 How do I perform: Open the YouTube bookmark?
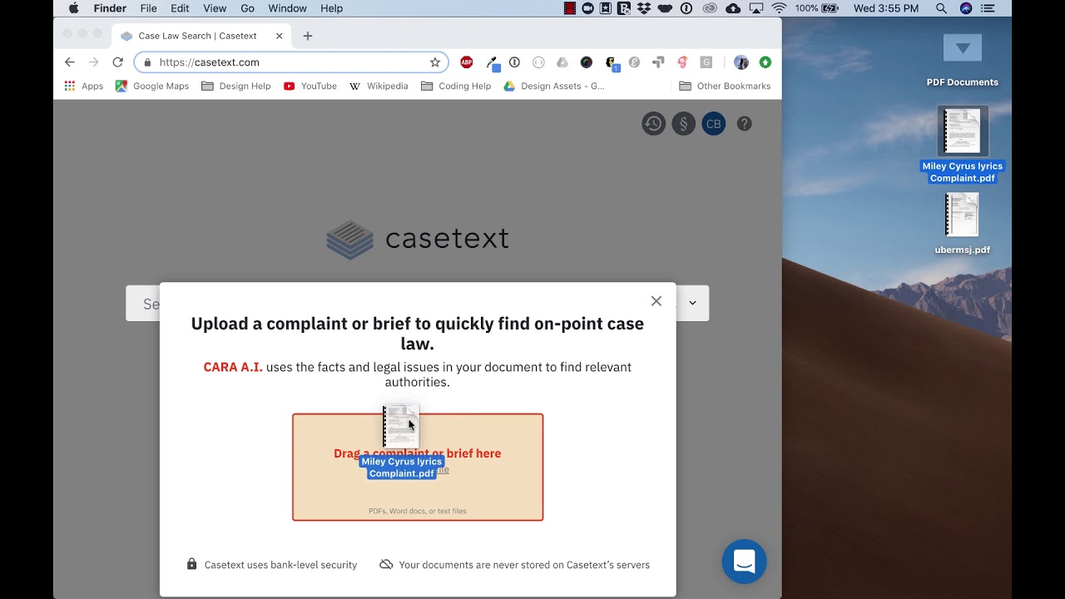[x=310, y=86]
